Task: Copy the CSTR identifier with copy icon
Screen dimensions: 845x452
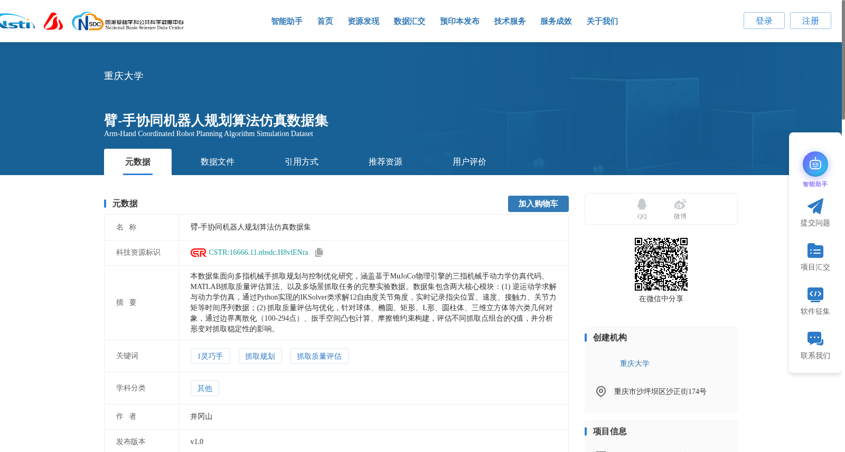Action: pos(319,253)
